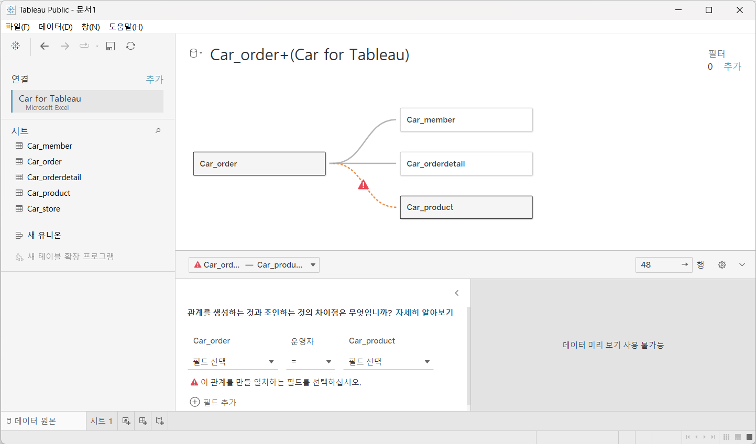Click go-to-last-sheet arrow in status bar
Viewport: 756px width, 444px height.
coord(713,437)
